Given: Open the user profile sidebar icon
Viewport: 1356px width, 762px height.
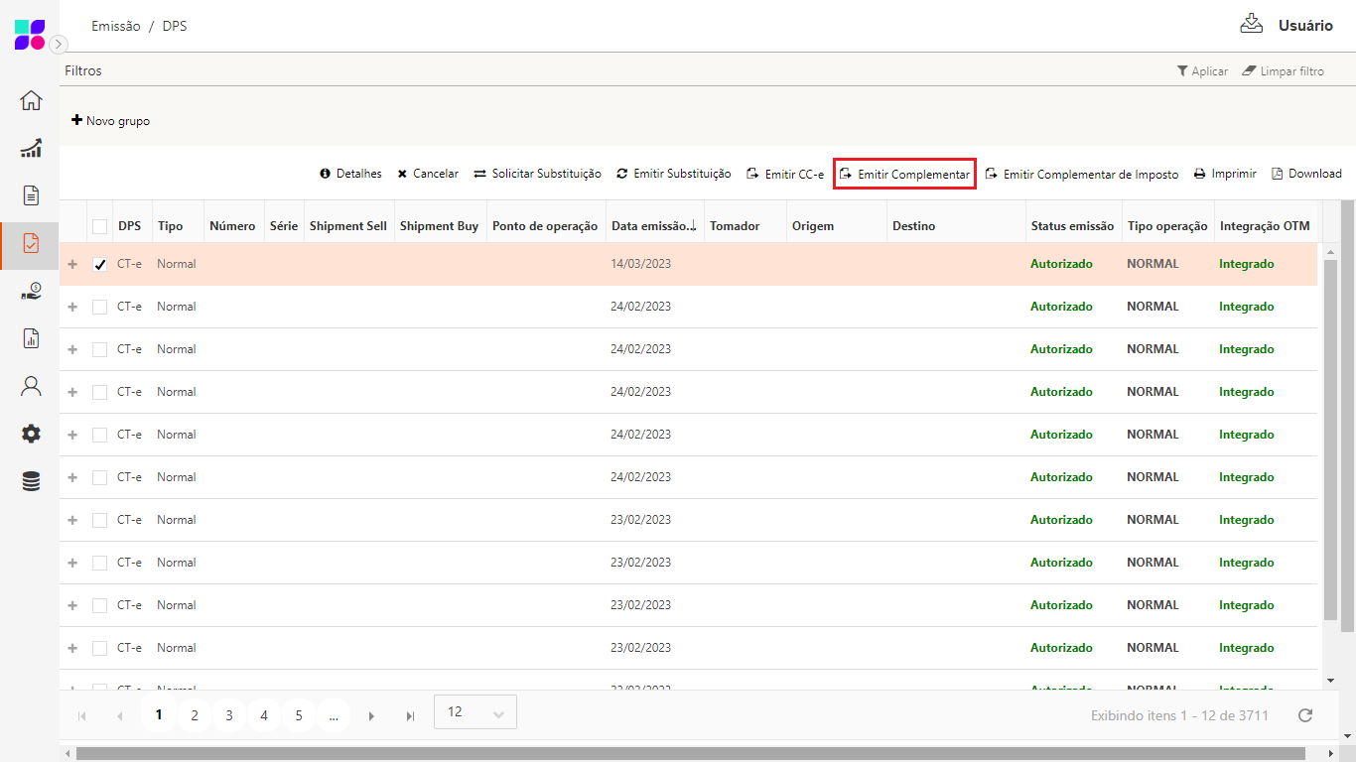Looking at the screenshot, I should 31,386.
